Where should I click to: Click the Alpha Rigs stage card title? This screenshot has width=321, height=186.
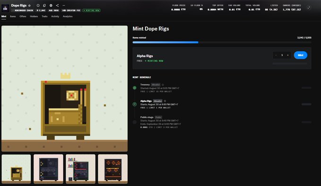pos(145,56)
